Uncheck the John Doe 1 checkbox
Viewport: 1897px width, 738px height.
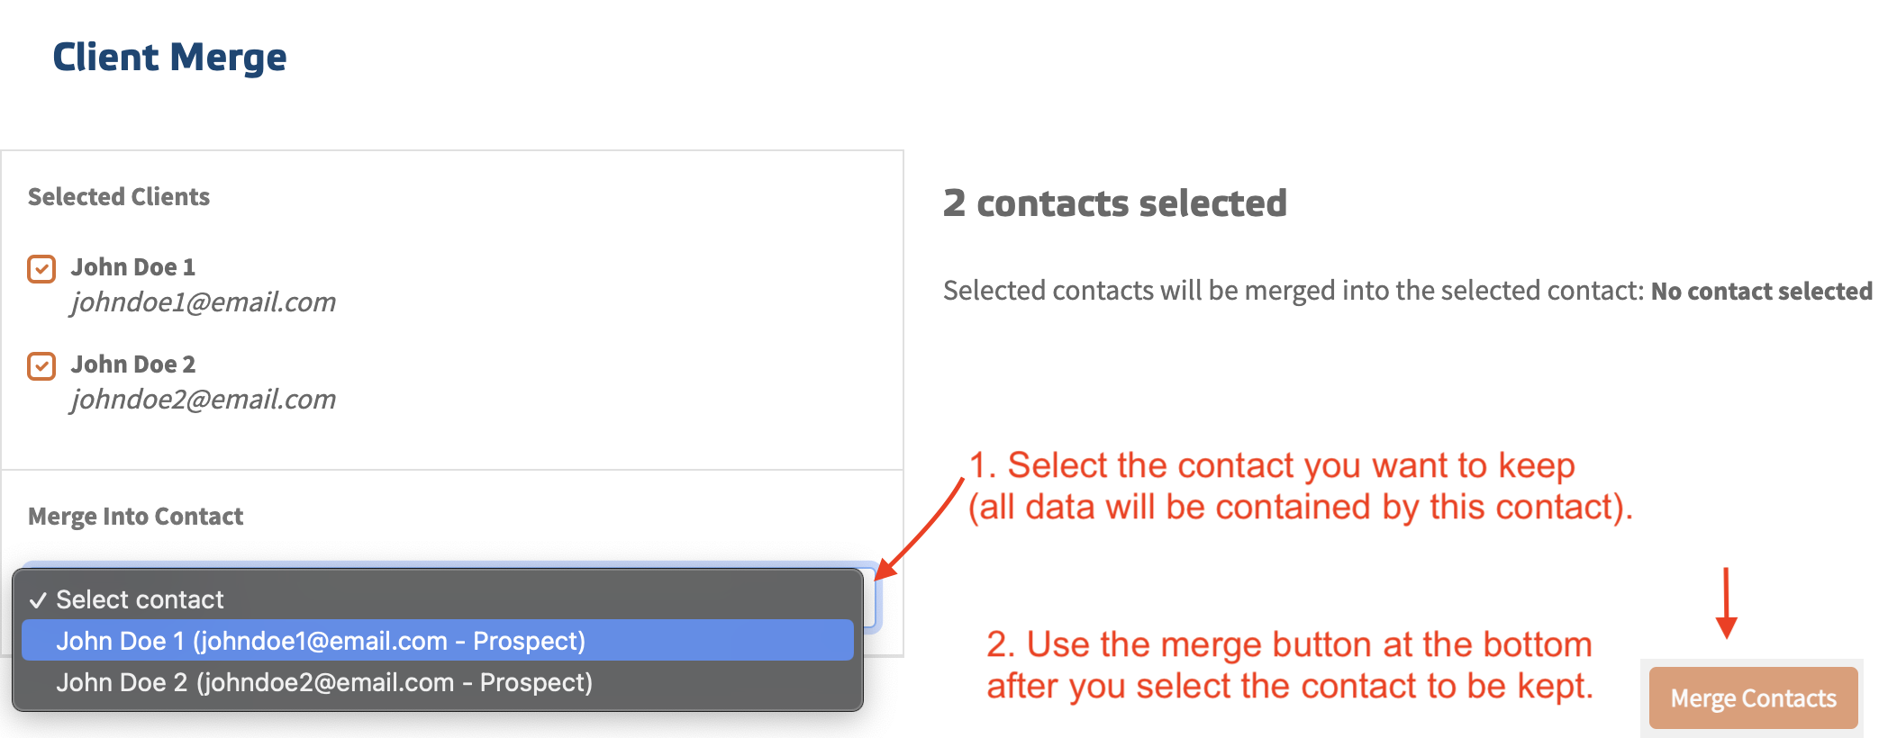(x=41, y=269)
